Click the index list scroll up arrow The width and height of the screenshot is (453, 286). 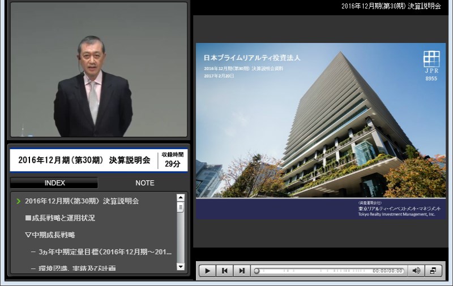tap(181, 197)
